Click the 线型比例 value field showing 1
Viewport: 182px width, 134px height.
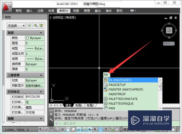point(35,54)
